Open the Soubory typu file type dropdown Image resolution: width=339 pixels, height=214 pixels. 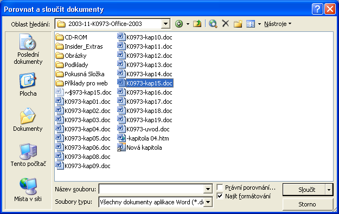(208, 202)
